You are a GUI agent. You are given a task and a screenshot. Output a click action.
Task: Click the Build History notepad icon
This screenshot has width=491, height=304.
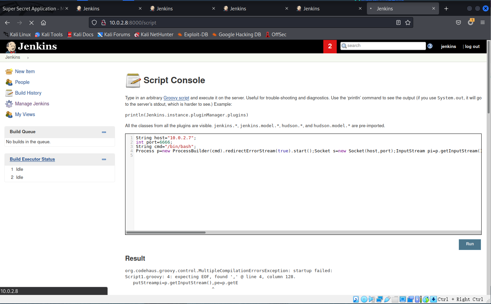9,93
